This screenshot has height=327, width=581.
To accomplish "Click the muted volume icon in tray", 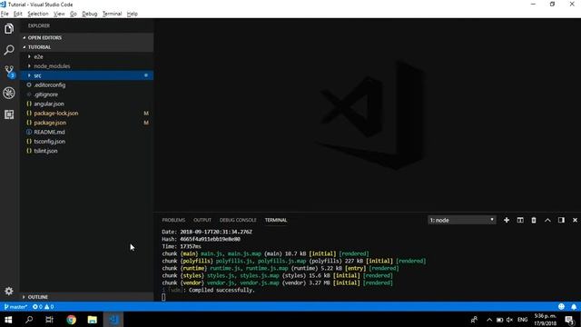I will tap(510, 320).
